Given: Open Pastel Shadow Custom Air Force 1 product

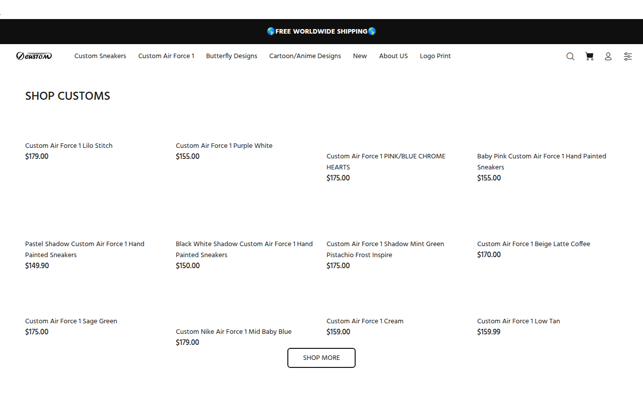Looking at the screenshot, I should tap(85, 249).
